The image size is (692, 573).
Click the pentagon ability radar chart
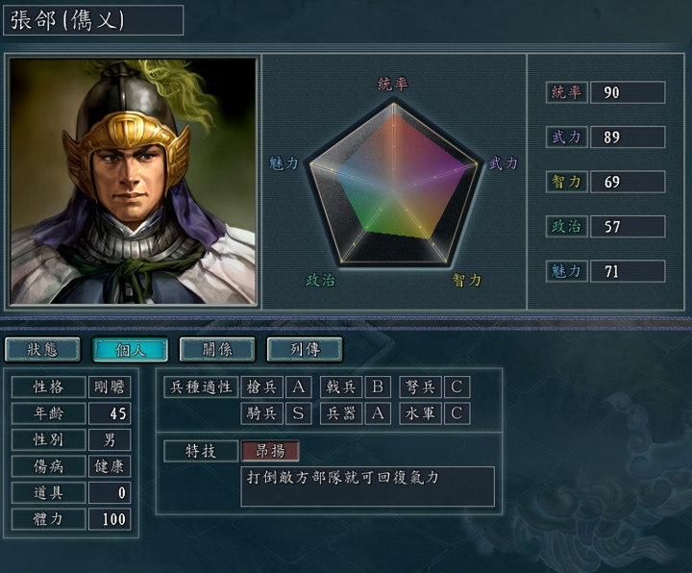394,184
